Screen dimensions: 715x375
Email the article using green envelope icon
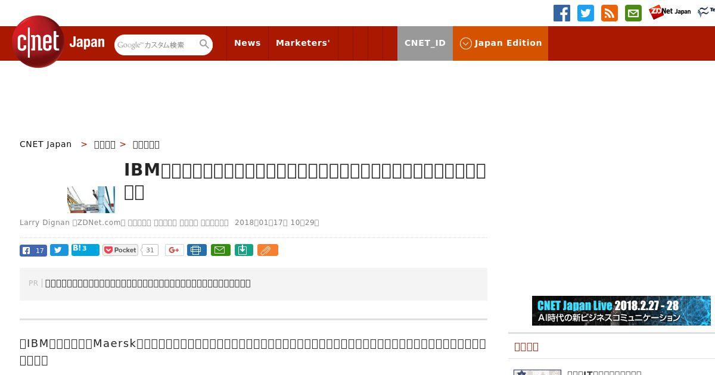220,250
